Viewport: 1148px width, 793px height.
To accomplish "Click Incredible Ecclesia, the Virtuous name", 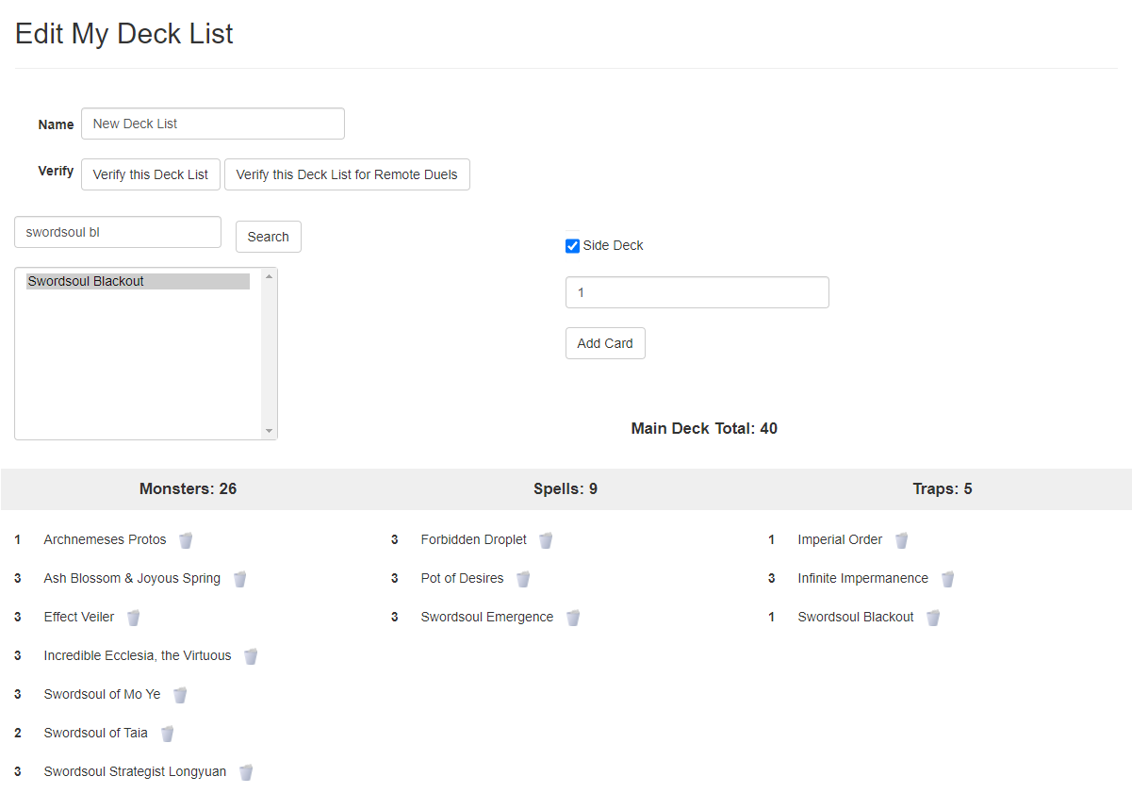I will click(x=138, y=655).
